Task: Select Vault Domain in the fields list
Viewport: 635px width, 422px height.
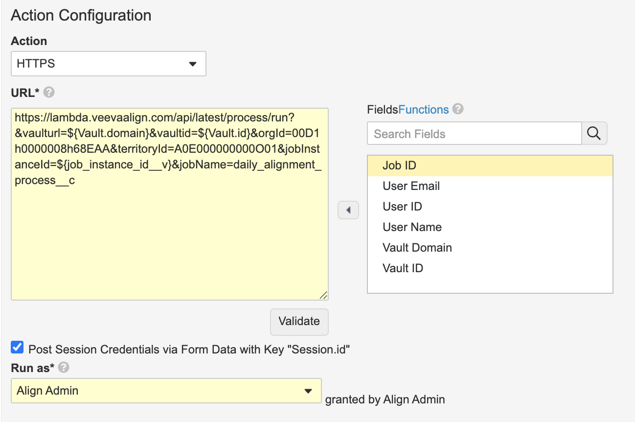Action: click(x=417, y=248)
